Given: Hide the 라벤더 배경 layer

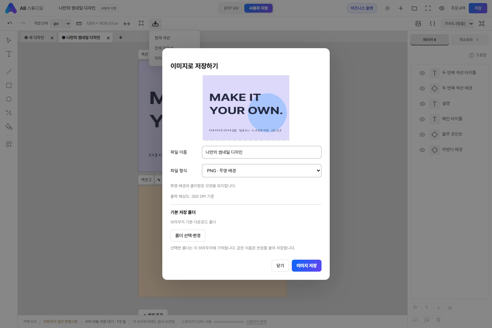Looking at the screenshot, I should [x=422, y=150].
